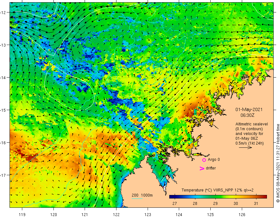Click the 'Altimetric sealevel' text

(x=252, y=124)
